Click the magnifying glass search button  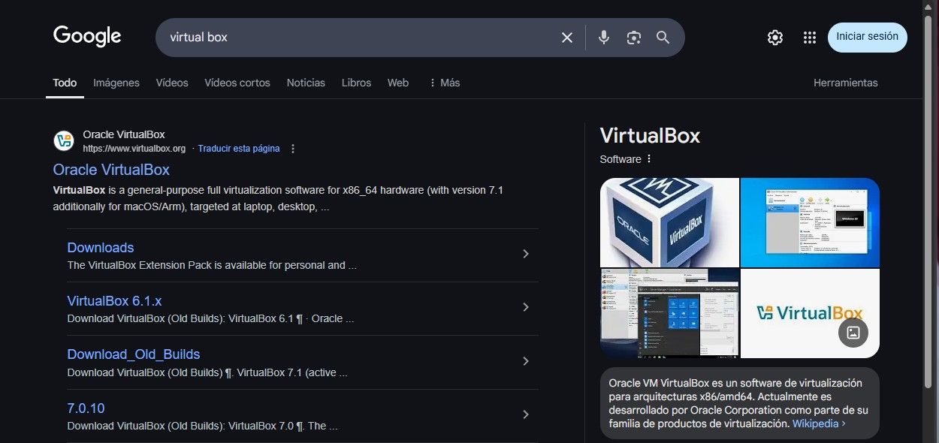click(x=663, y=38)
